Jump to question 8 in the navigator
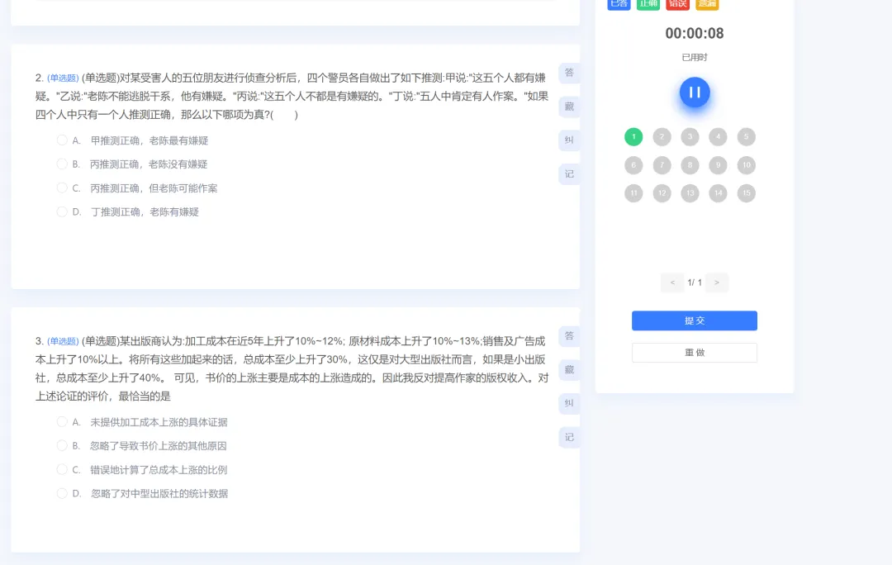 [x=690, y=165]
